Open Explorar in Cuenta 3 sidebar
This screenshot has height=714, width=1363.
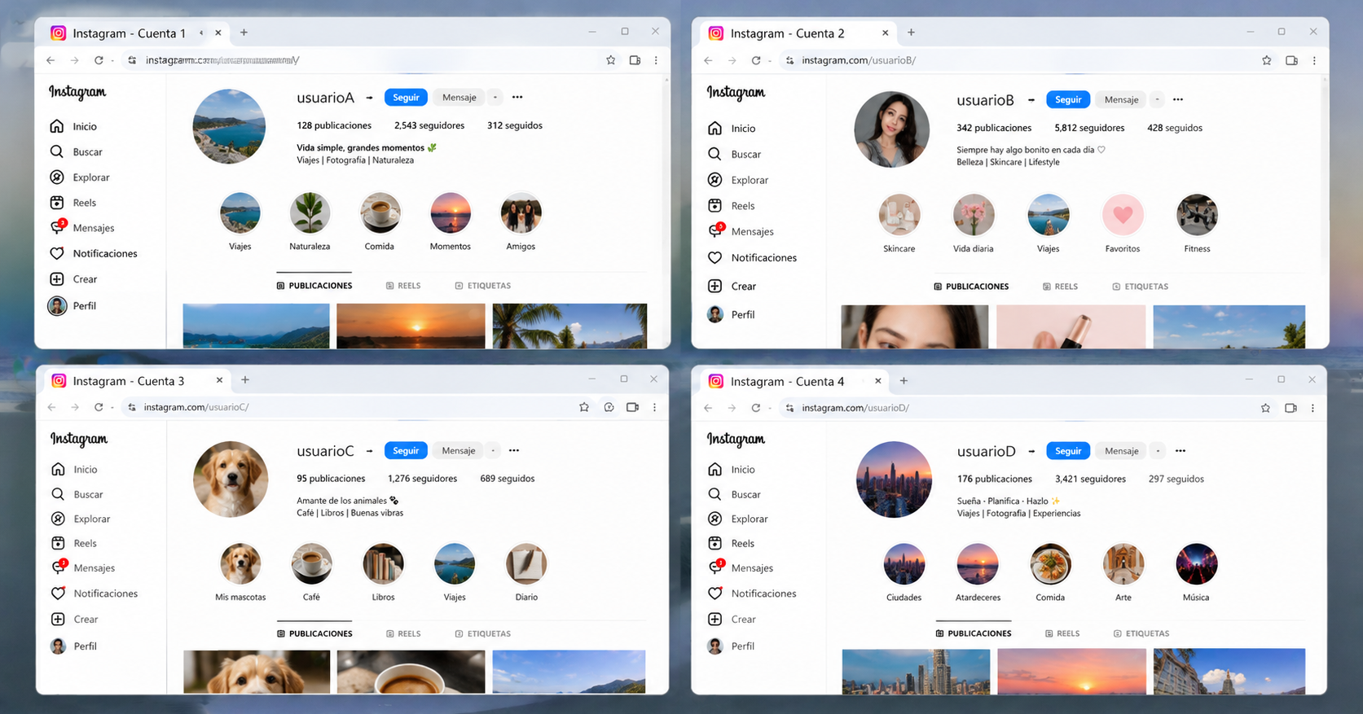81,519
